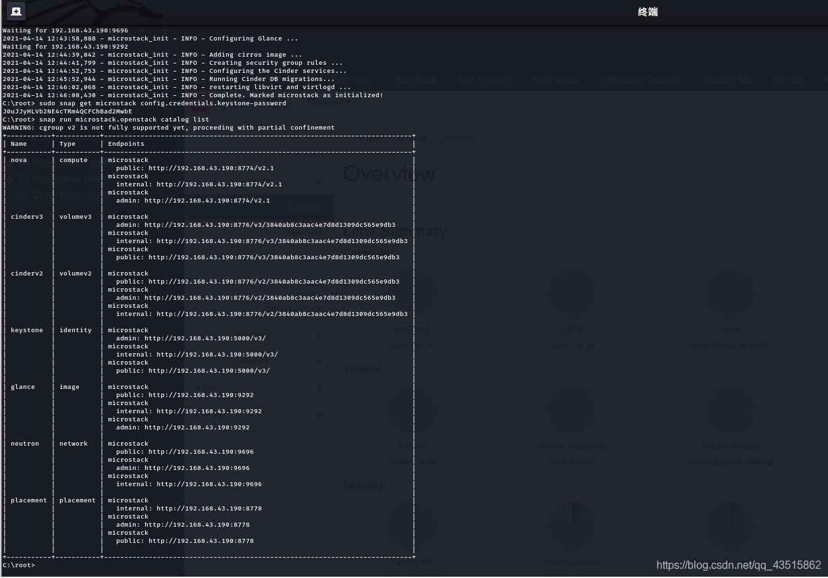Open a new terminal tab icon
The image size is (828, 578).
click(x=16, y=11)
